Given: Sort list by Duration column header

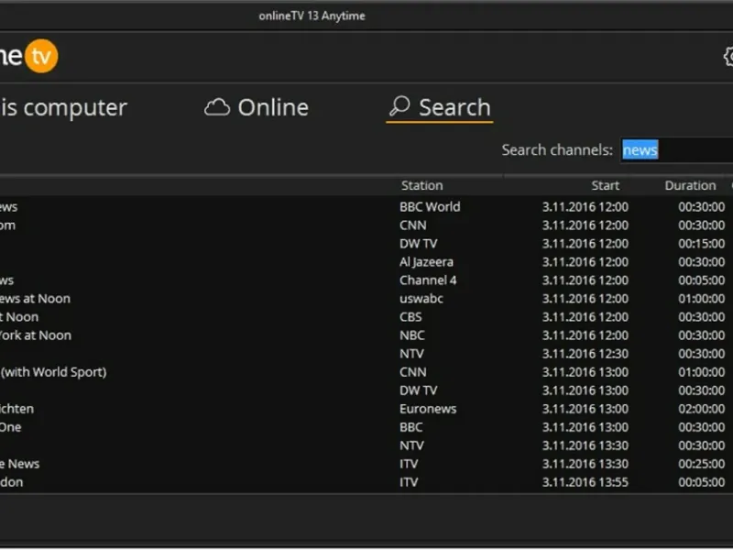Looking at the screenshot, I should [690, 185].
